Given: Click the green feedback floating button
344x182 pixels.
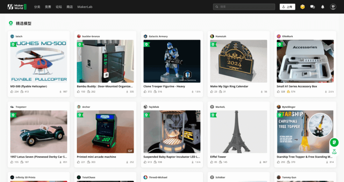Looking at the screenshot, I should 334,142.
